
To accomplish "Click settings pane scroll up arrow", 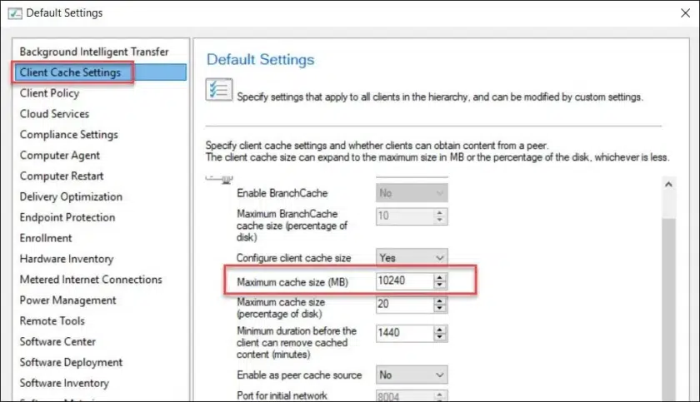I will 668,184.
